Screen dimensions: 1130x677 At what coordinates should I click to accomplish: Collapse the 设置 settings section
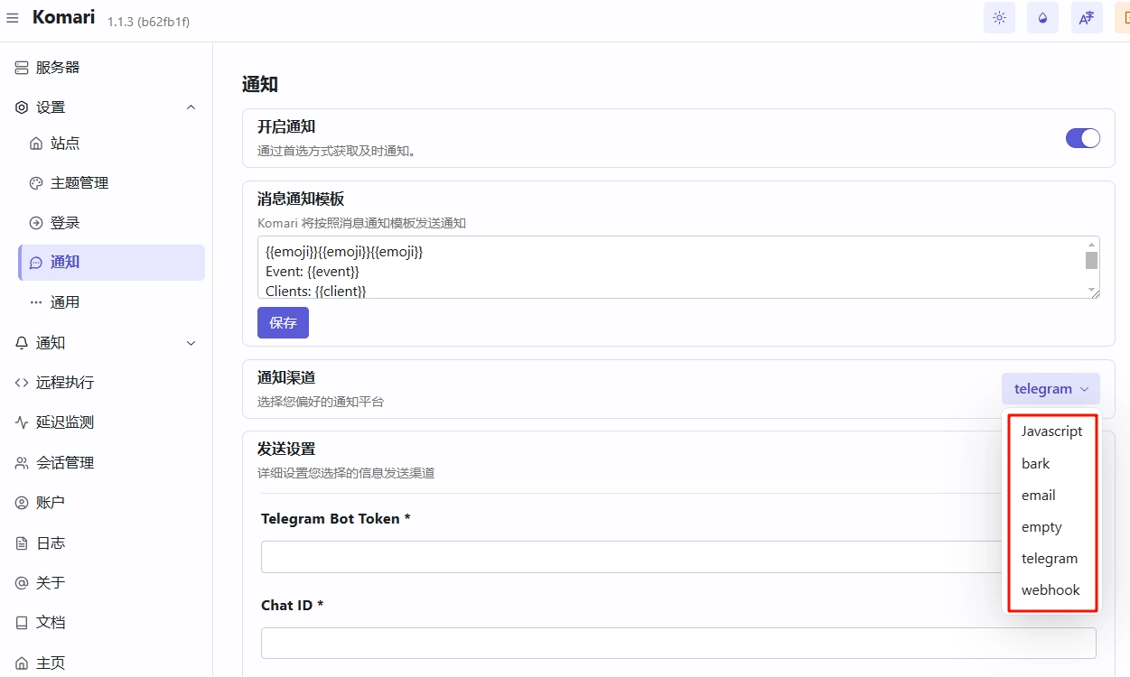[191, 107]
